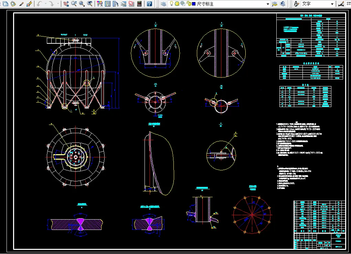
Task: Toggle the layer freeze sun icon
Action: (x=177, y=3)
